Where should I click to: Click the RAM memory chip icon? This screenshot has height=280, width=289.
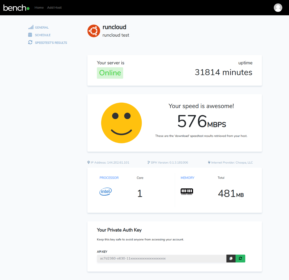click(x=187, y=192)
